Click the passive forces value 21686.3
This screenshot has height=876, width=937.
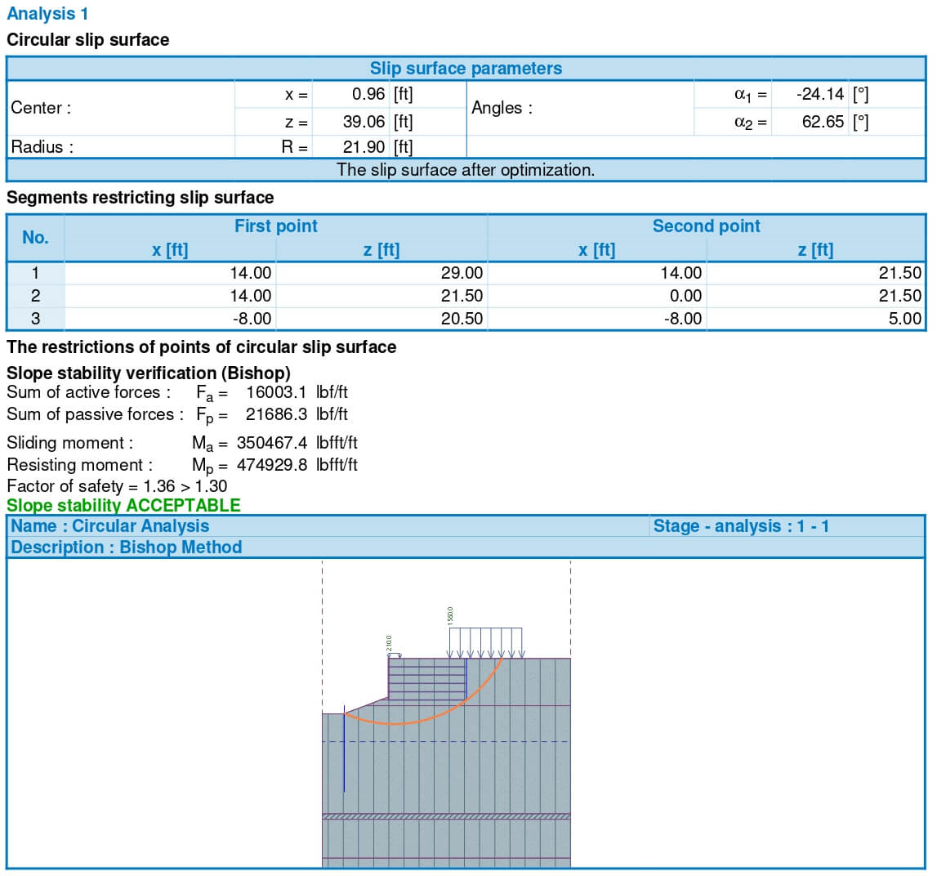276,414
